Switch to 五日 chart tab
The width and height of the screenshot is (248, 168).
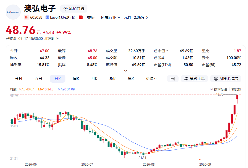click(x=38, y=79)
